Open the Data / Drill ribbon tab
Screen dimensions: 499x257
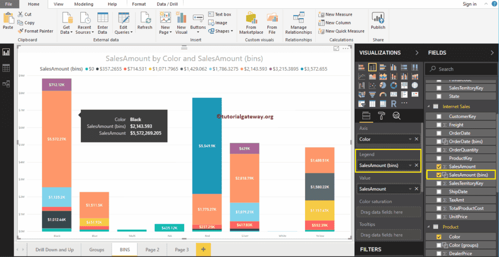point(167,4)
